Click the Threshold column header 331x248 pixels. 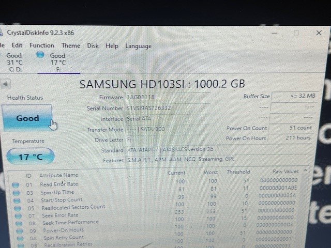point(238,172)
